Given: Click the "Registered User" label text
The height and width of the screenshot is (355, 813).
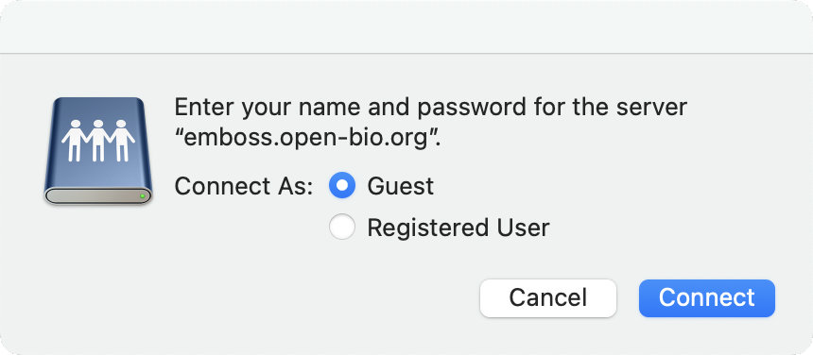Looking at the screenshot, I should click(458, 228).
